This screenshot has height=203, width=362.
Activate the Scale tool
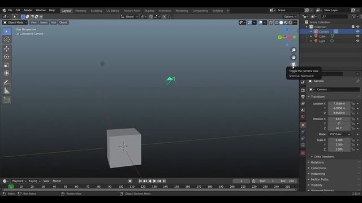pos(7,65)
